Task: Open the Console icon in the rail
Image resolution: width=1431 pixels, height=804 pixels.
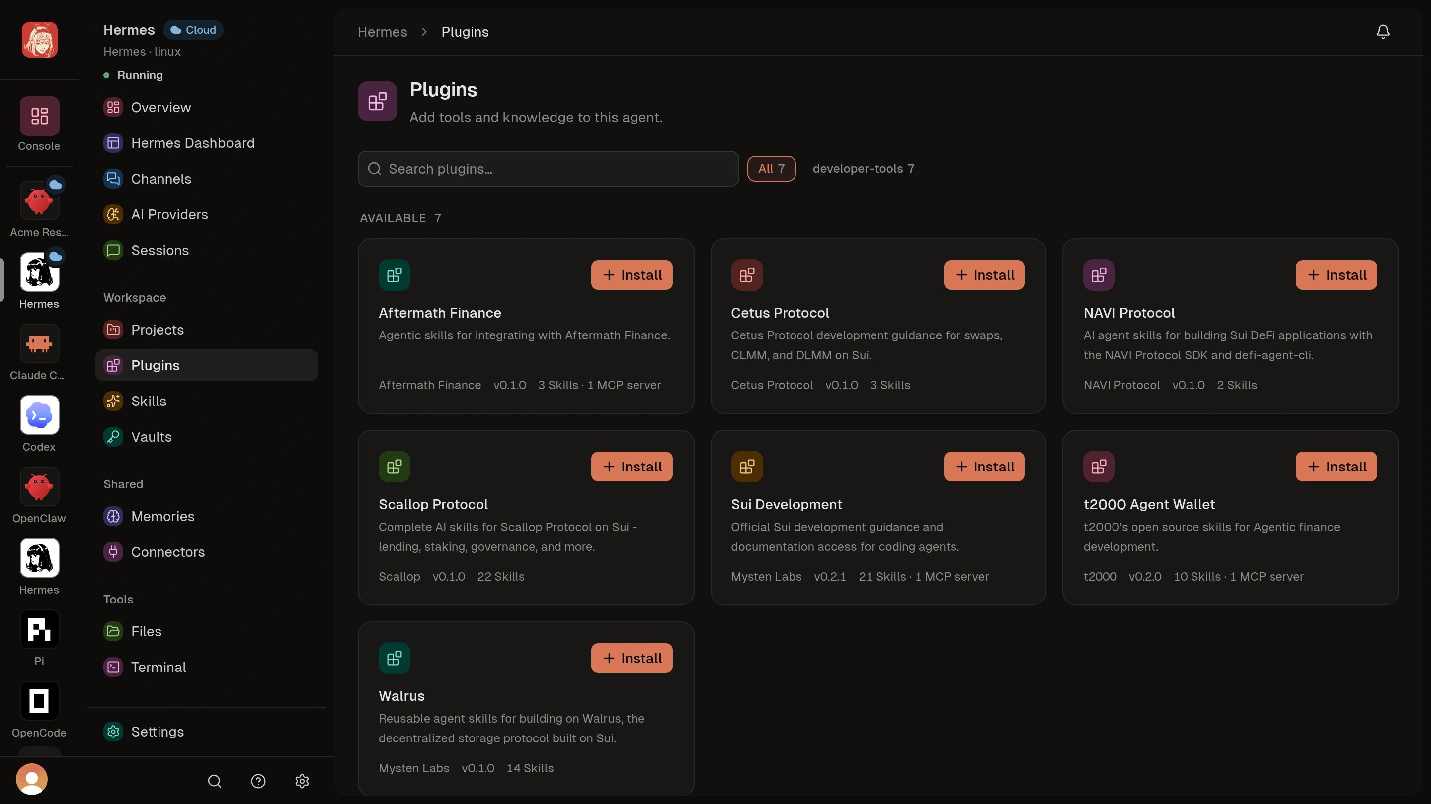Action: click(39, 117)
